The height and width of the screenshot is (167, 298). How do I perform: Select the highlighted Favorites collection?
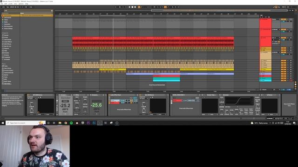(x=10, y=15)
